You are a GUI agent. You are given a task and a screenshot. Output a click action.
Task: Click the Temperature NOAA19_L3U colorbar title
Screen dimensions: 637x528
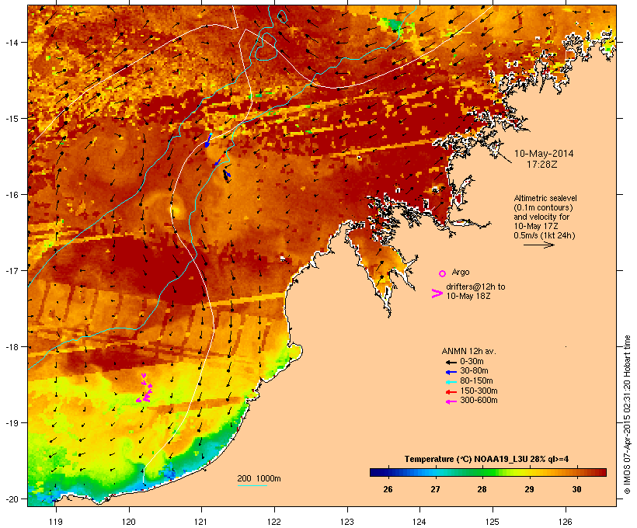coord(486,459)
